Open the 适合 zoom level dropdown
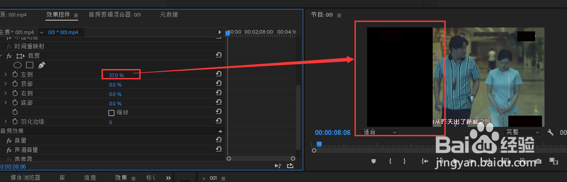The height and width of the screenshot is (182, 567). 380,133
